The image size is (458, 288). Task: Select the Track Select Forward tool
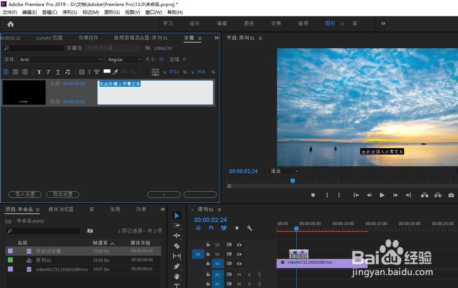177,225
